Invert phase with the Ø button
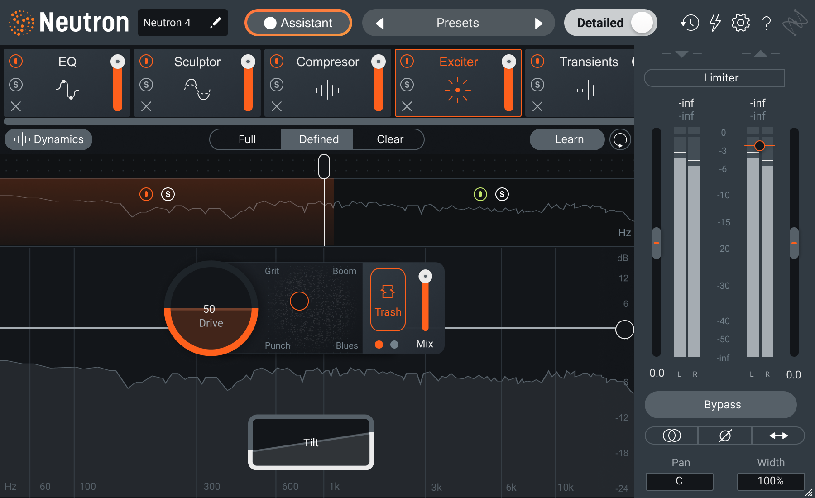Viewport: 815px width, 498px height. 725,436
